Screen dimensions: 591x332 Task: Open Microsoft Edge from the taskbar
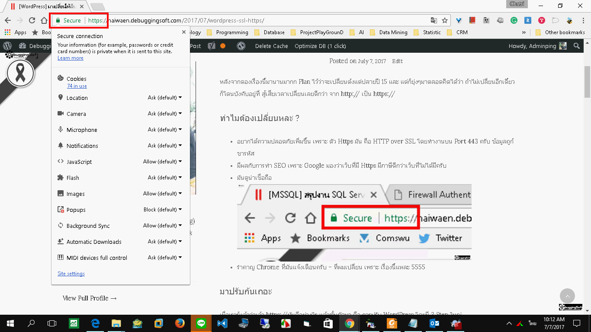[x=95, y=323]
